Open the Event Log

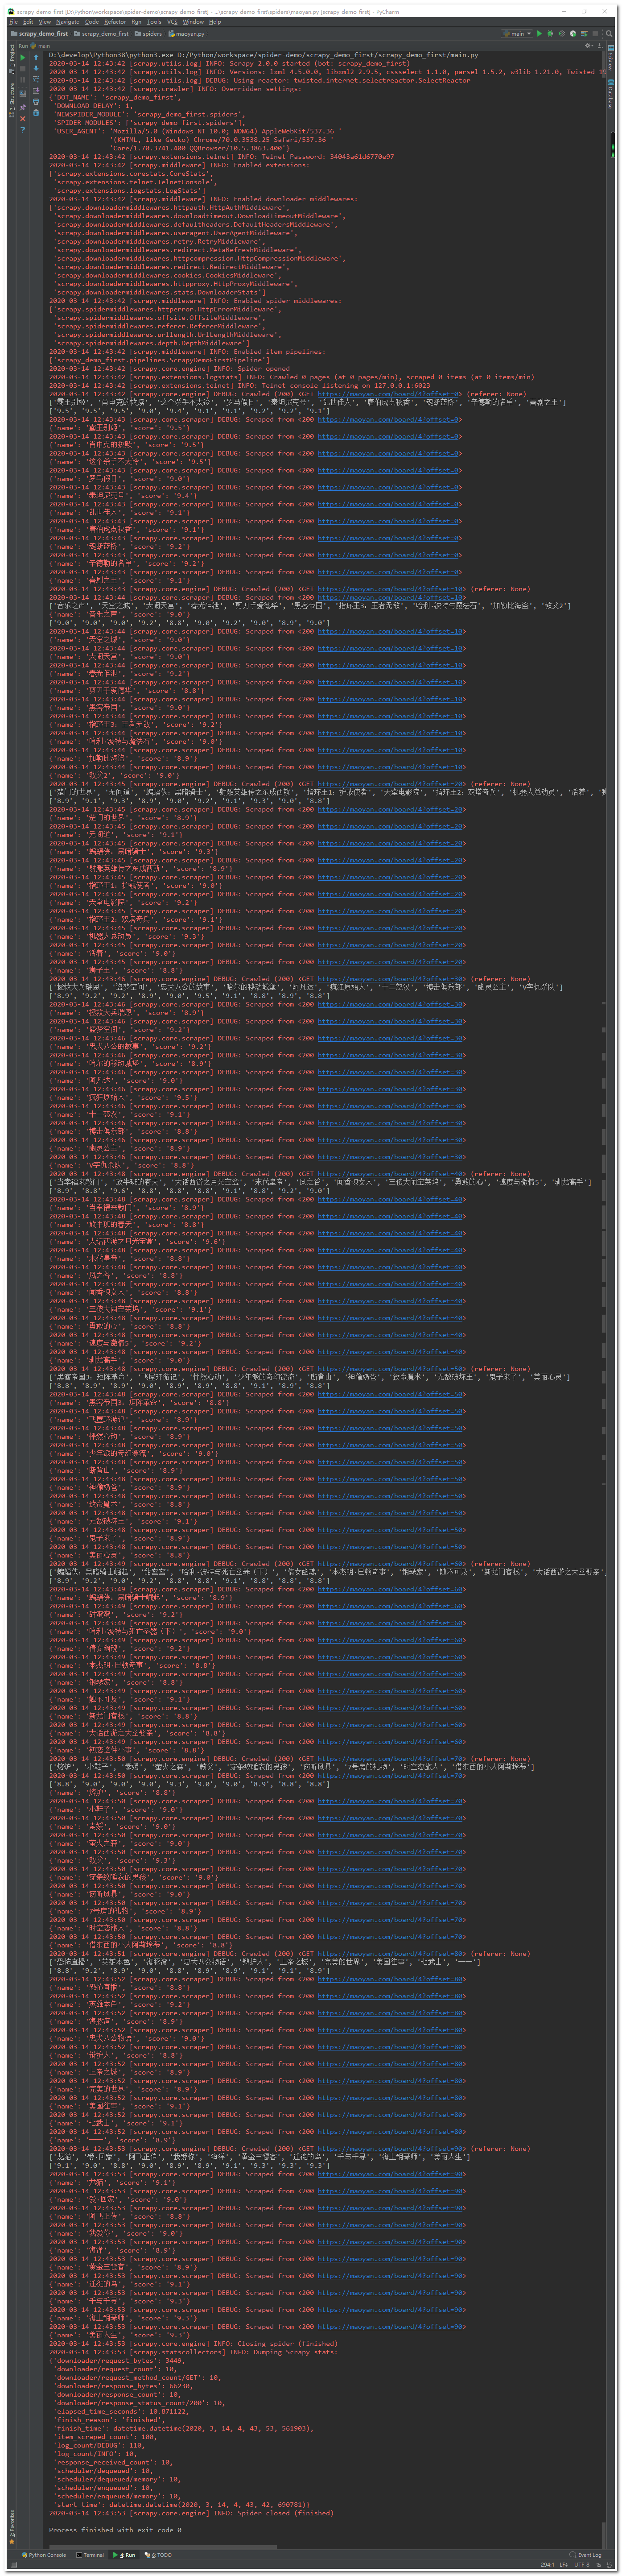585,2555
